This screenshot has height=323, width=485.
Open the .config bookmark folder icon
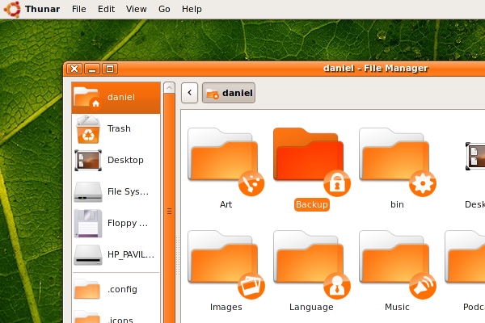(87, 289)
